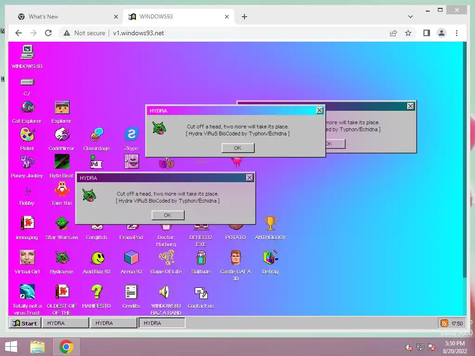Open File Explorer from the host taskbar
Viewport: 475px width, 356px height.
37,347
